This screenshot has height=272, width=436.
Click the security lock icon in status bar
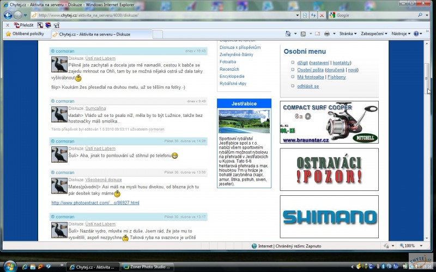point(386,246)
